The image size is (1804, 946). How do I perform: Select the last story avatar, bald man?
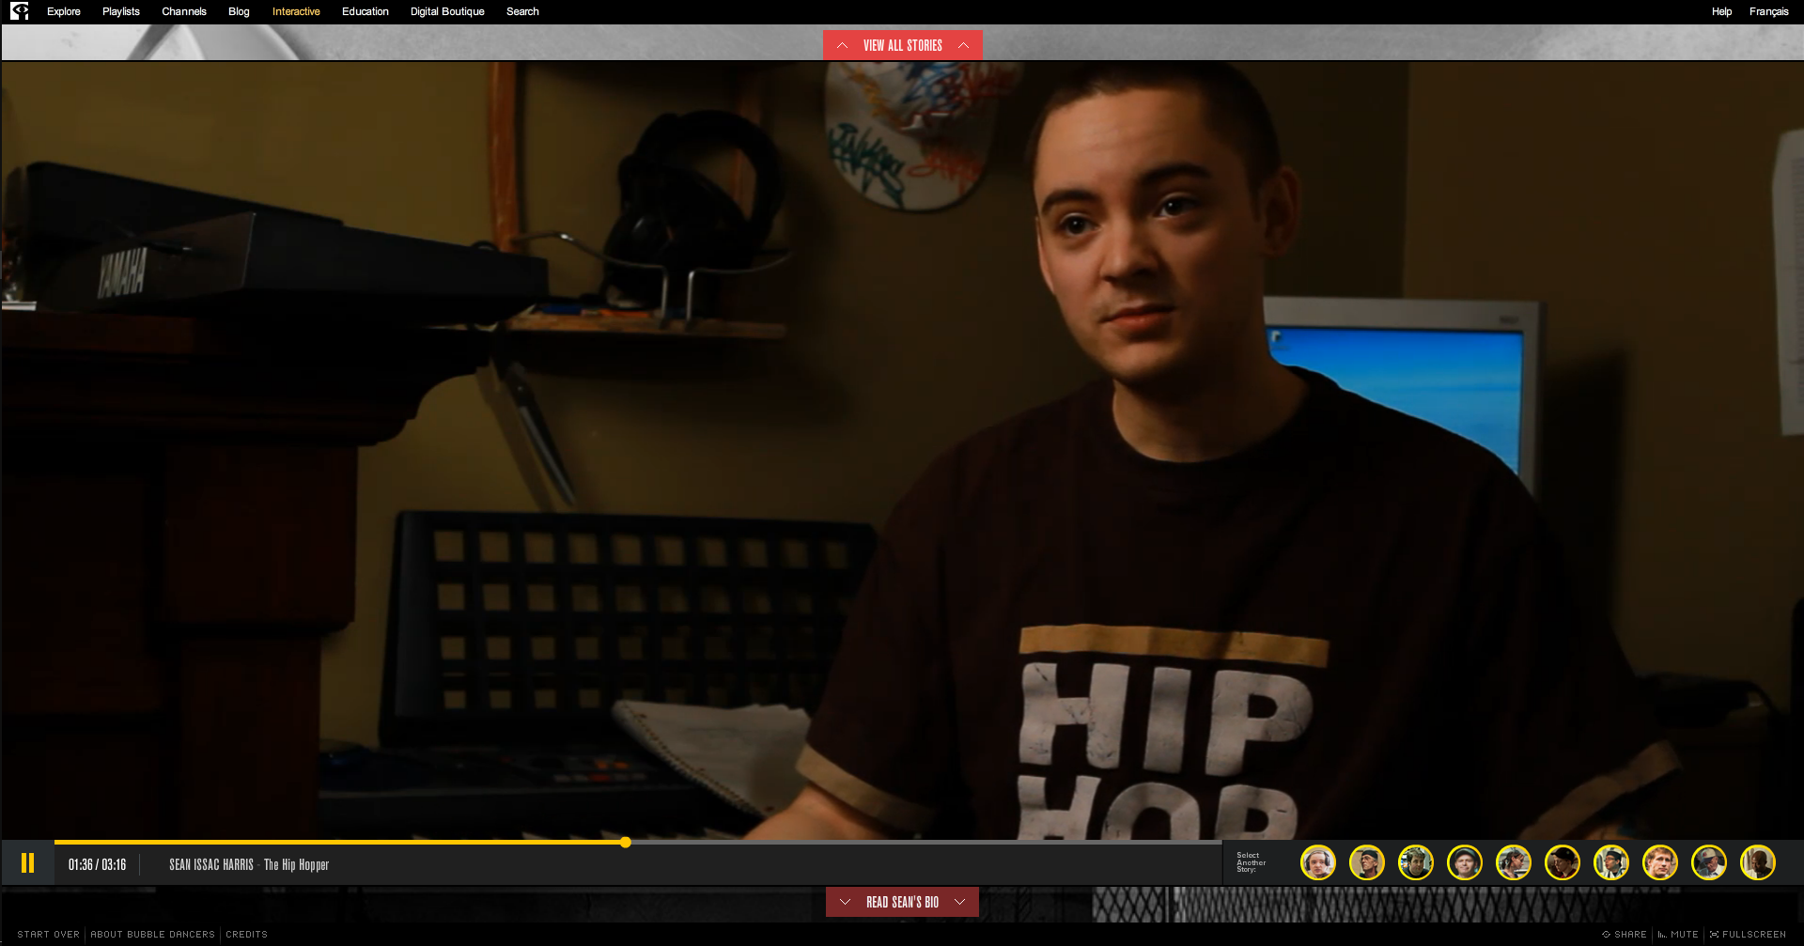tap(1758, 862)
